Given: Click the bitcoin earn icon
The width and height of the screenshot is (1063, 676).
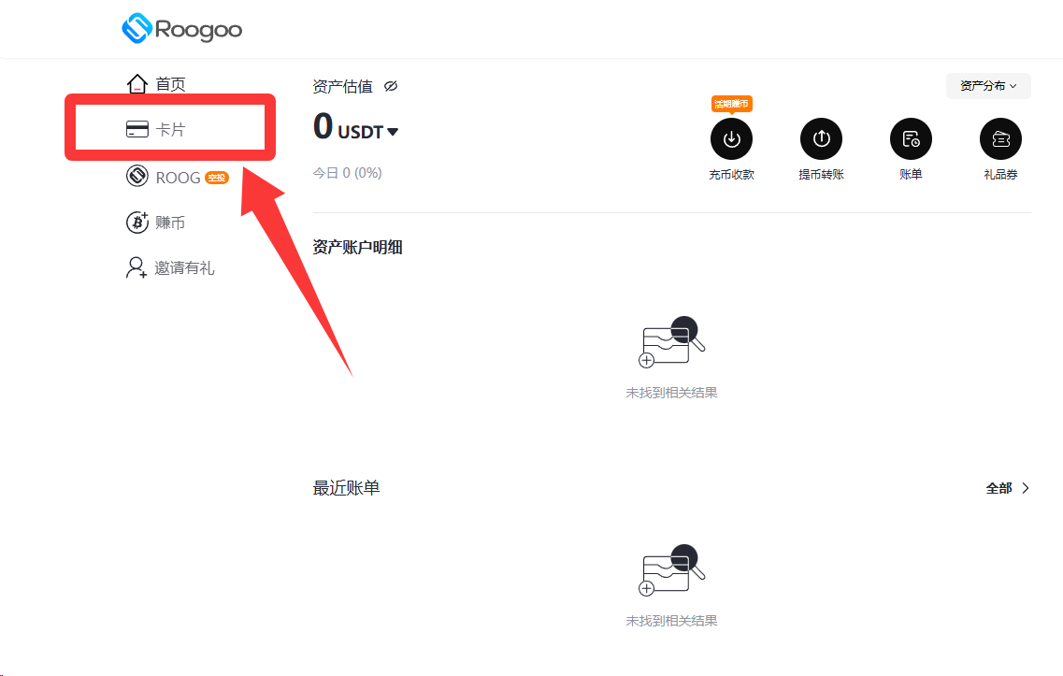Looking at the screenshot, I should 136,223.
